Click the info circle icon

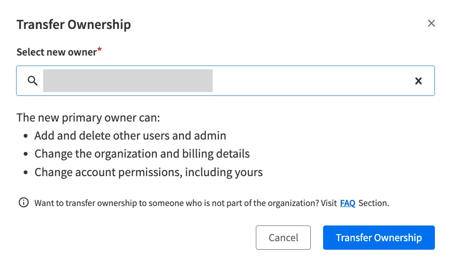click(23, 203)
